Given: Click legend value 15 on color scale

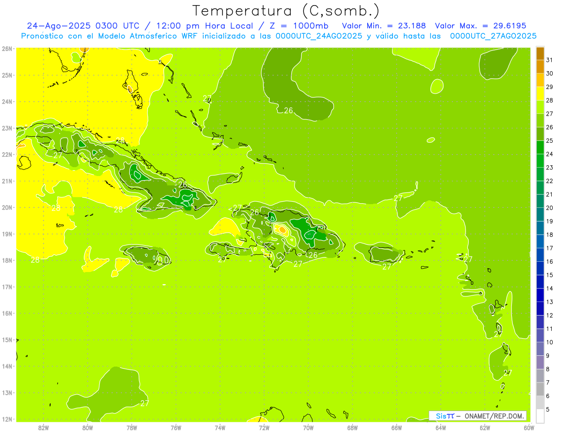Looking at the screenshot, I should coord(550,275).
